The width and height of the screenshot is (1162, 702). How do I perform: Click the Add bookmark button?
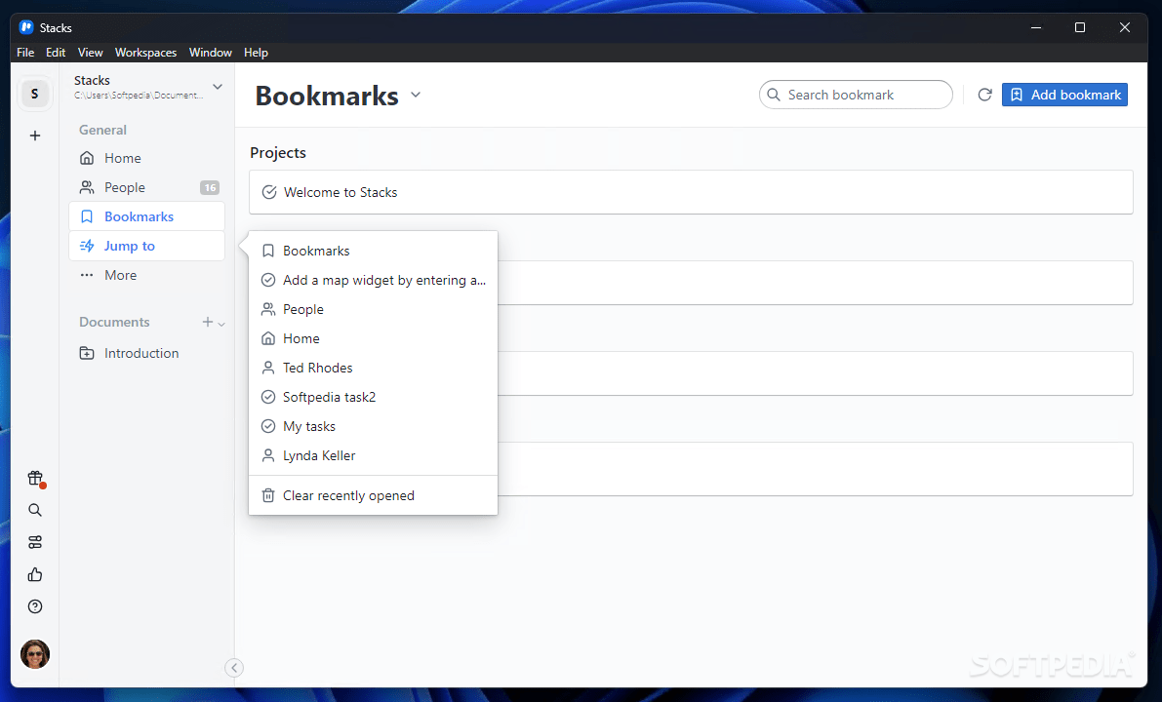(1064, 95)
